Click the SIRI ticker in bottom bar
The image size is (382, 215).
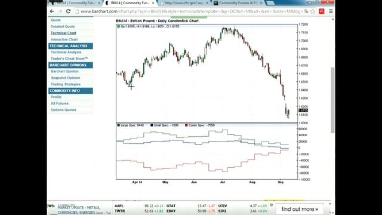[x=222, y=211]
